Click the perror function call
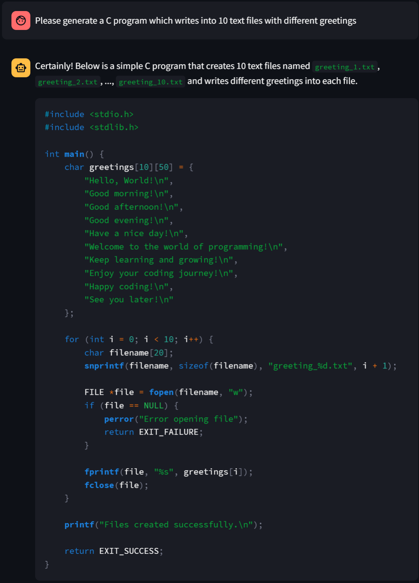 click(119, 419)
